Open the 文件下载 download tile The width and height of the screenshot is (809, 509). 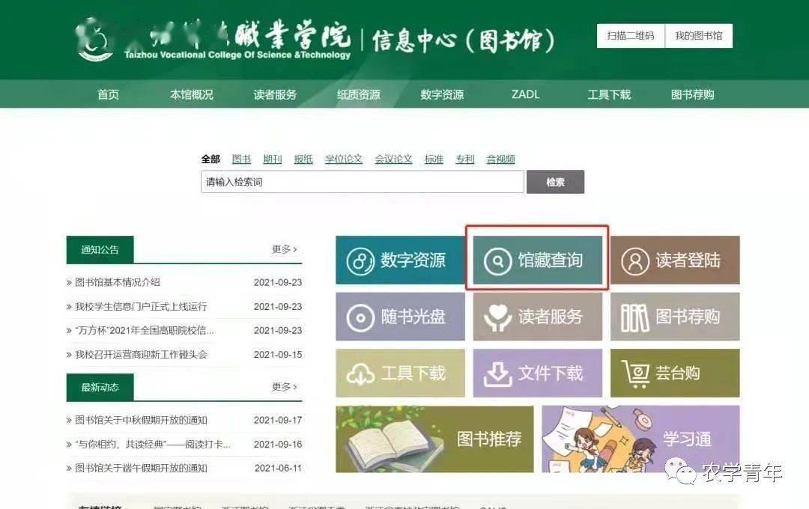pyautogui.click(x=537, y=373)
